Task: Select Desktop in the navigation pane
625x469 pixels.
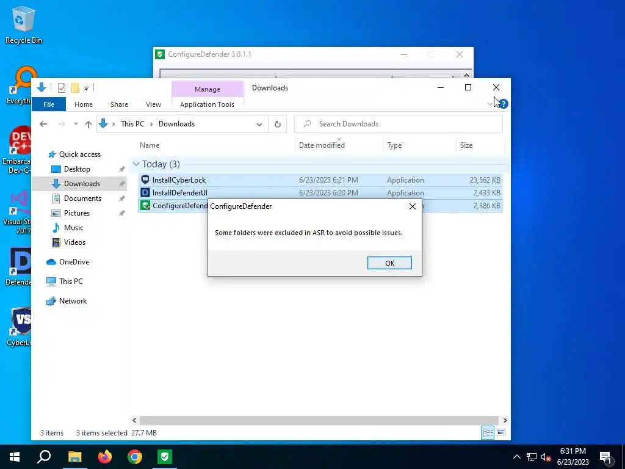Action: [x=76, y=169]
